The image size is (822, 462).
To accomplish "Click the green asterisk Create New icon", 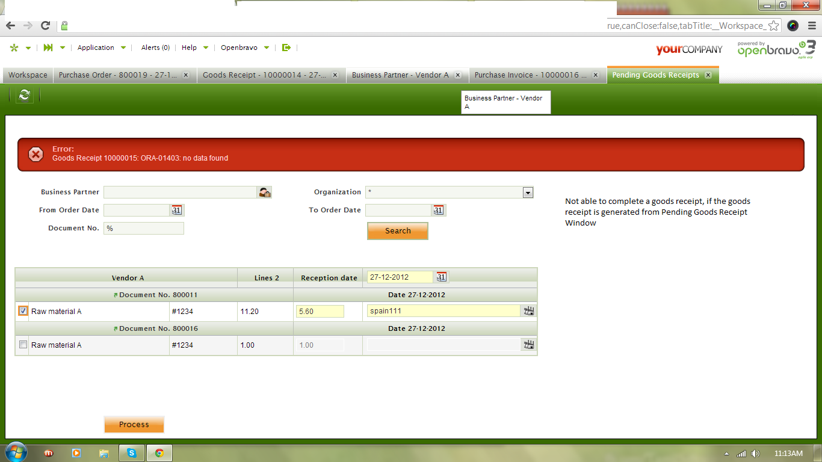I will pyautogui.click(x=14, y=48).
